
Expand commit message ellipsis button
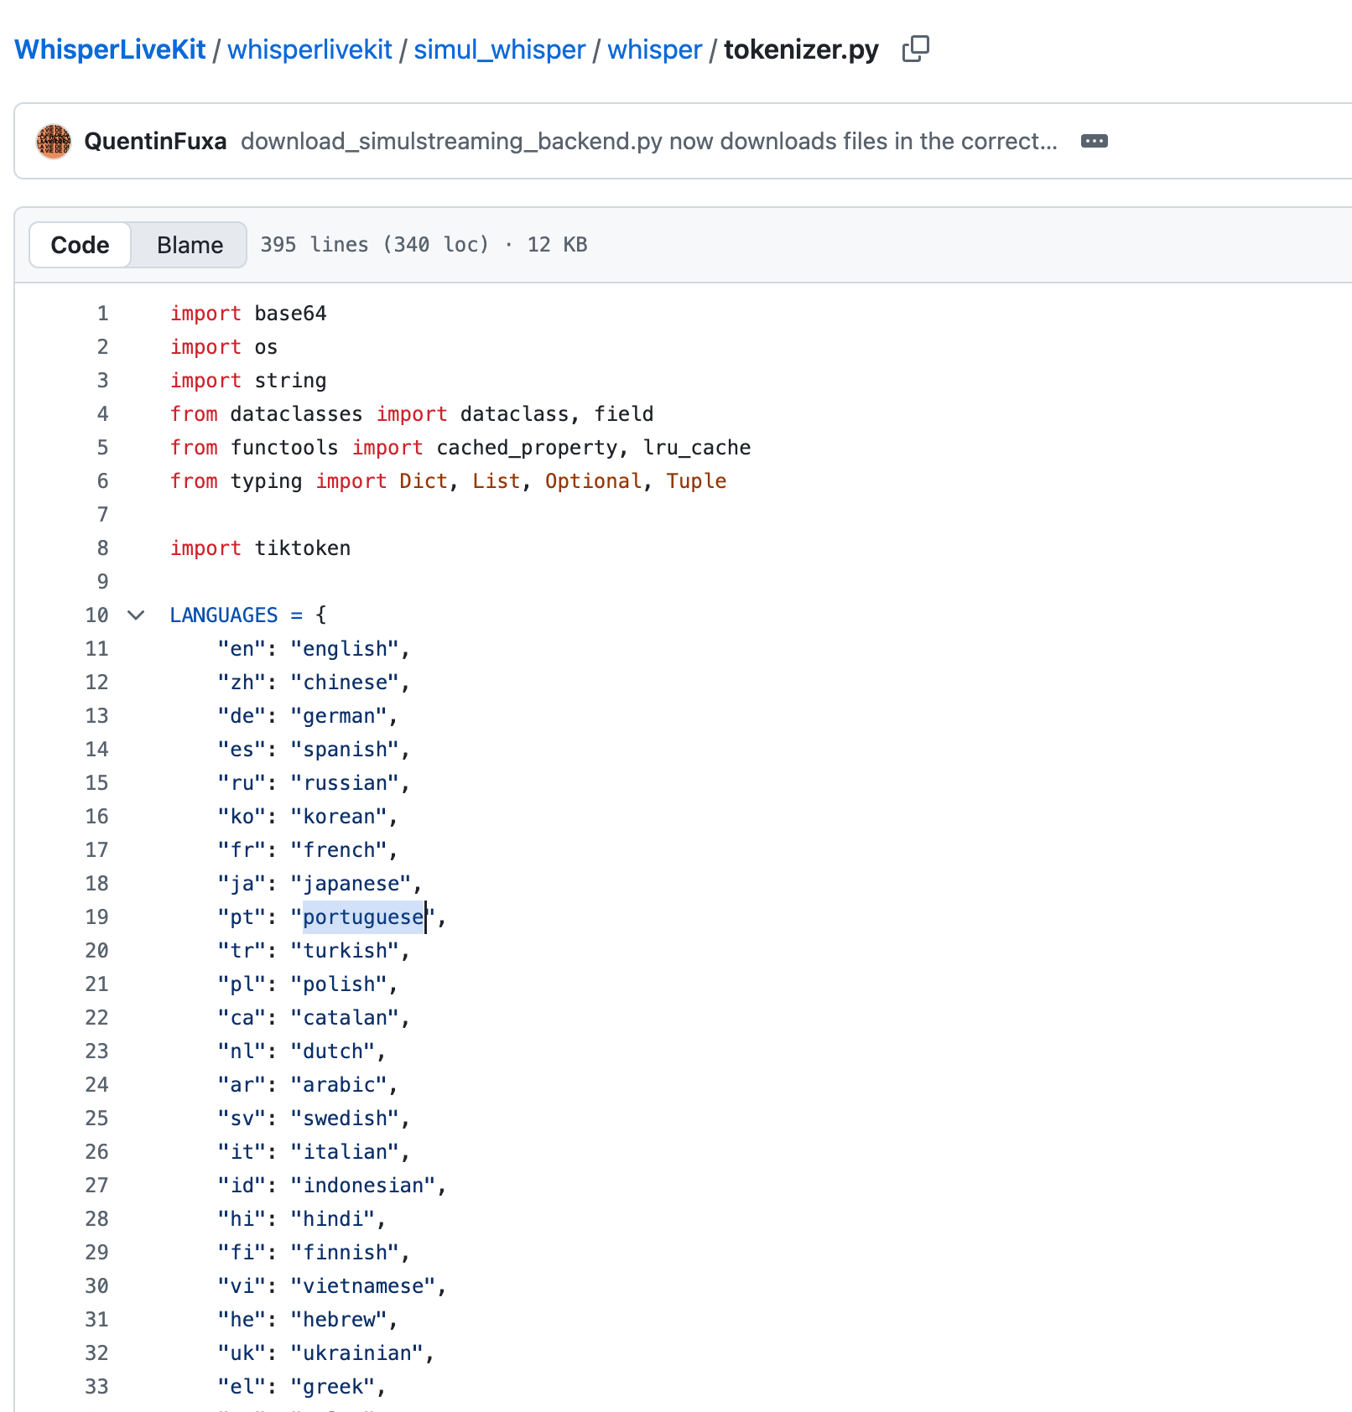(x=1094, y=141)
